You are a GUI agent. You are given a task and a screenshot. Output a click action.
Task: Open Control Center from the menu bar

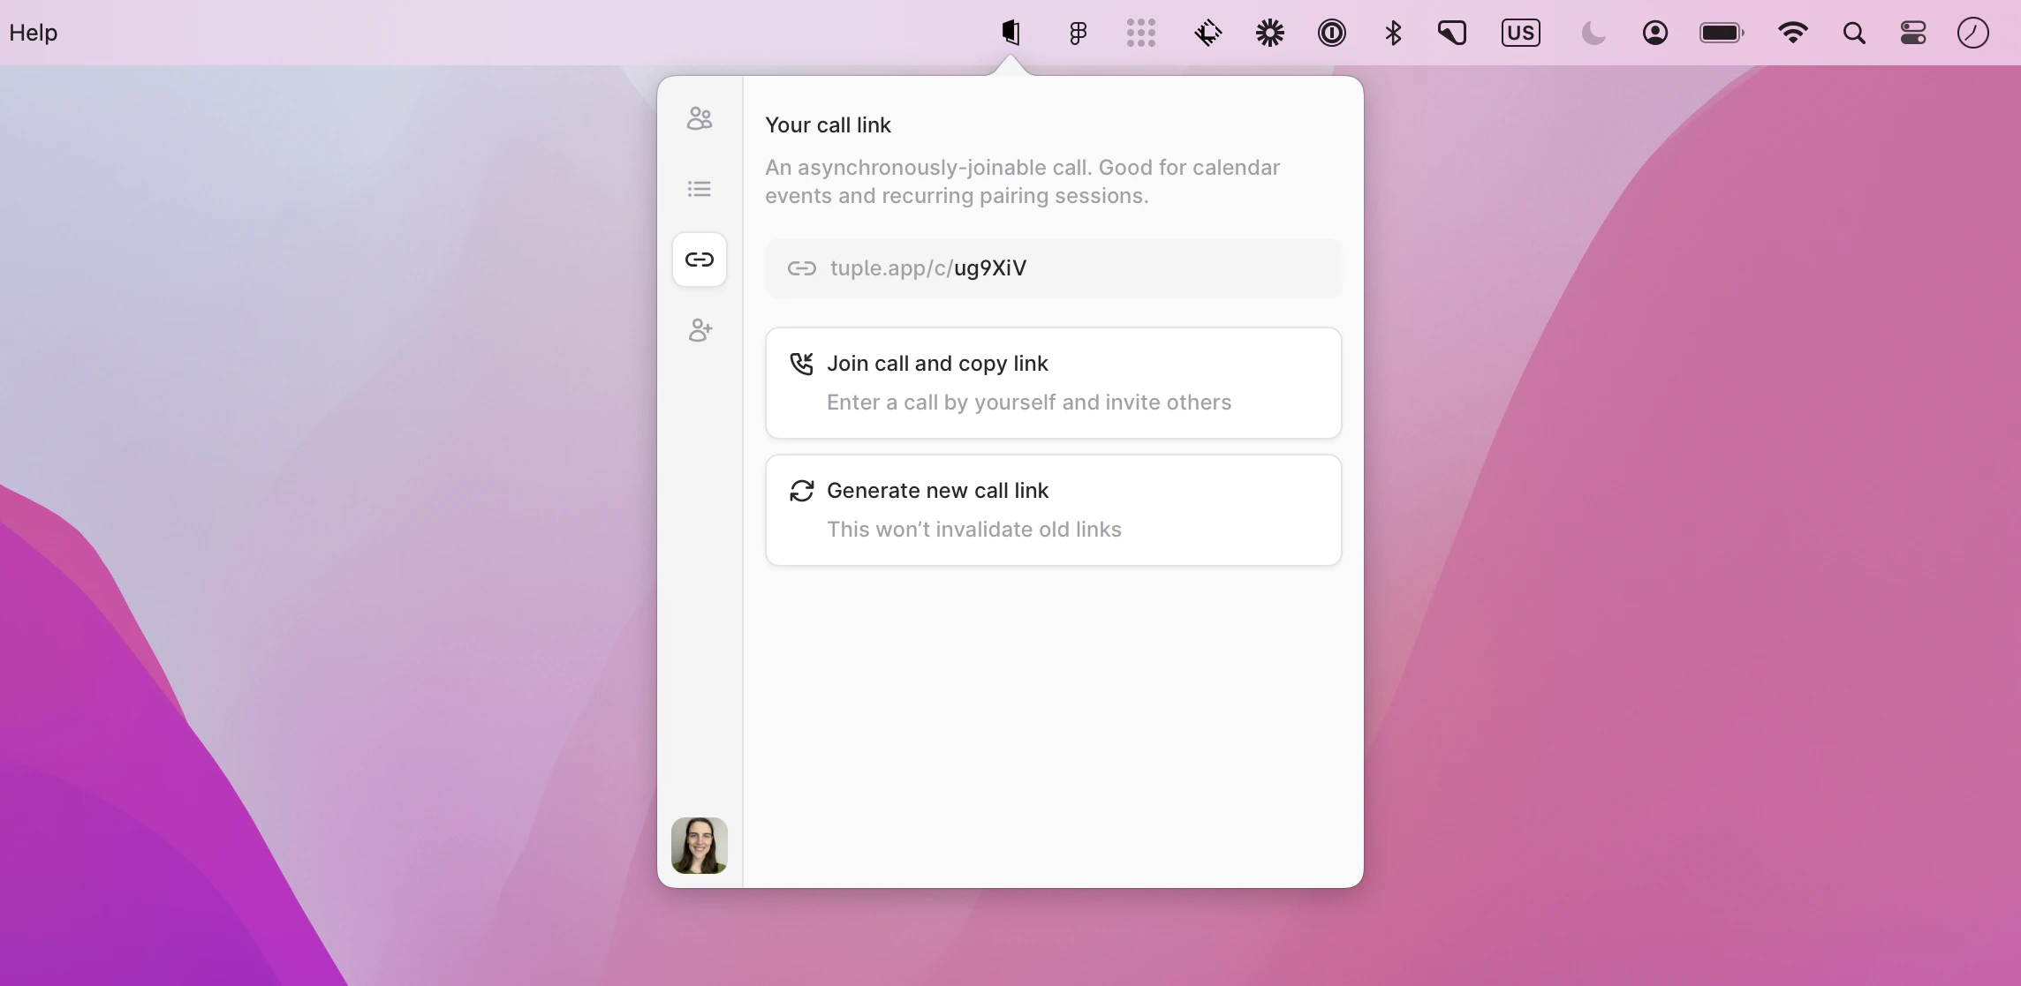click(x=1913, y=33)
